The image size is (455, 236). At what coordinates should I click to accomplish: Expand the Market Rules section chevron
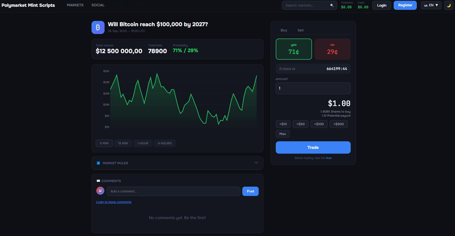[x=256, y=163]
